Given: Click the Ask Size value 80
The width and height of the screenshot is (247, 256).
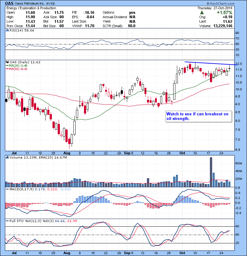Looking at the screenshot, I should (x=61, y=17).
